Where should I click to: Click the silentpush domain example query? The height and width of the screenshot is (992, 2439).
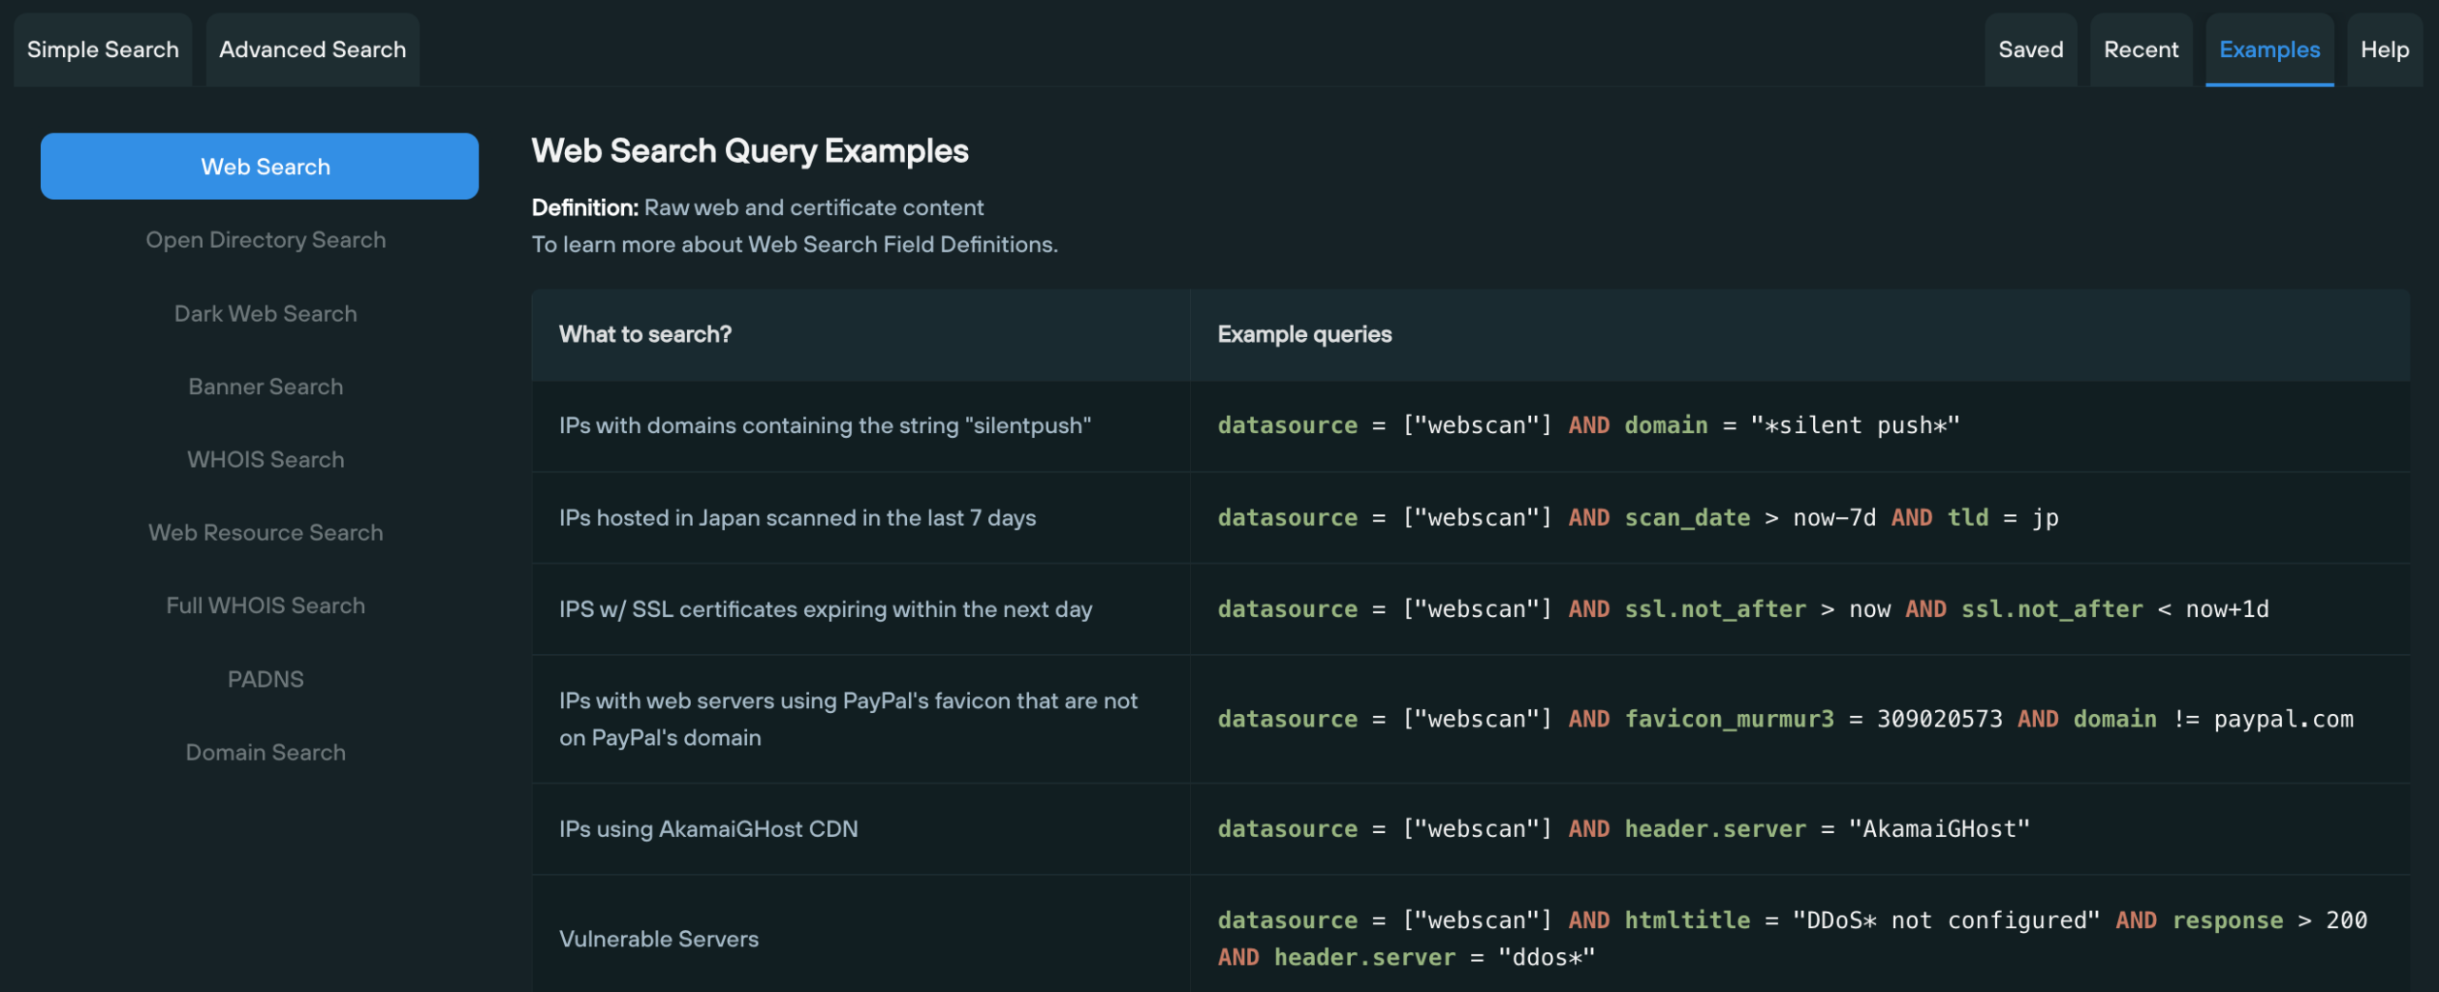[1586, 426]
